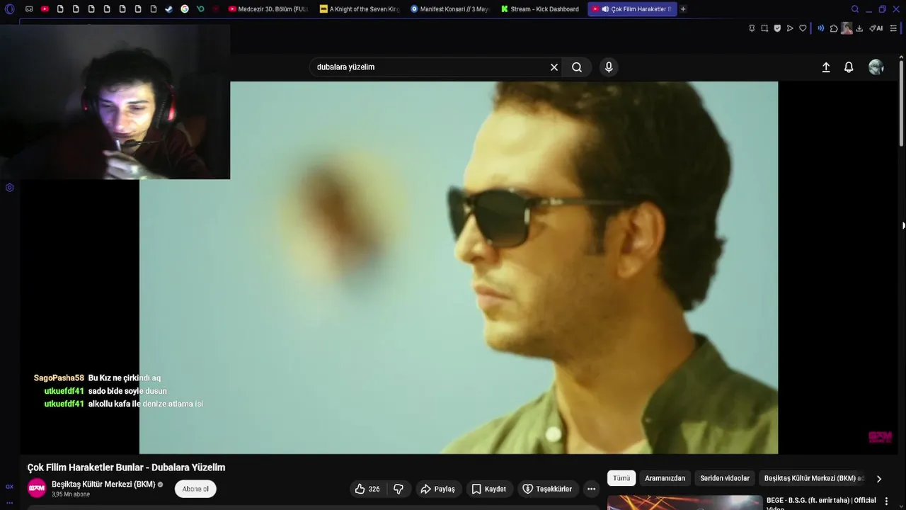906x510 pixels.
Task: Click the YouTube search magnifier button
Action: (x=577, y=67)
